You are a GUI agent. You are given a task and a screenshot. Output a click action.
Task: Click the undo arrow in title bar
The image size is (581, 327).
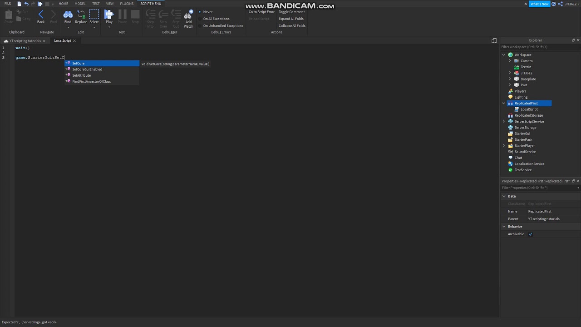tap(26, 4)
